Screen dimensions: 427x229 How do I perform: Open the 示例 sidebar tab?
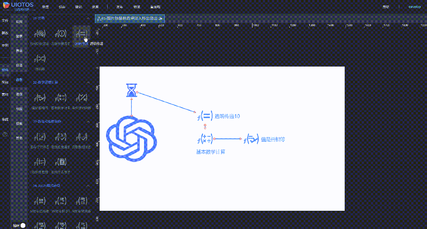(x=5, y=45)
